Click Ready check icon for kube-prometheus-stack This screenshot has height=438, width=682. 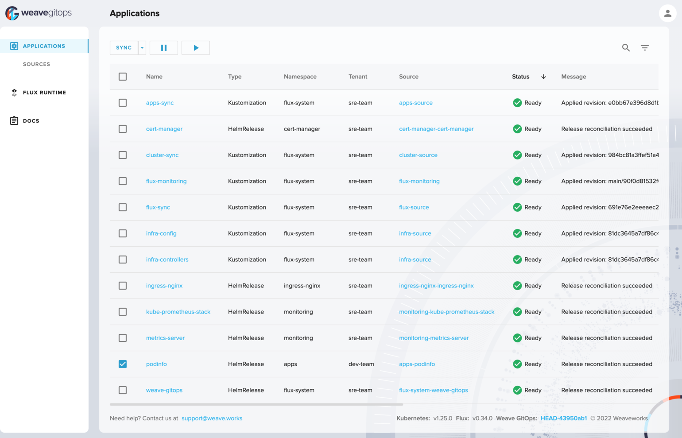[x=517, y=312]
